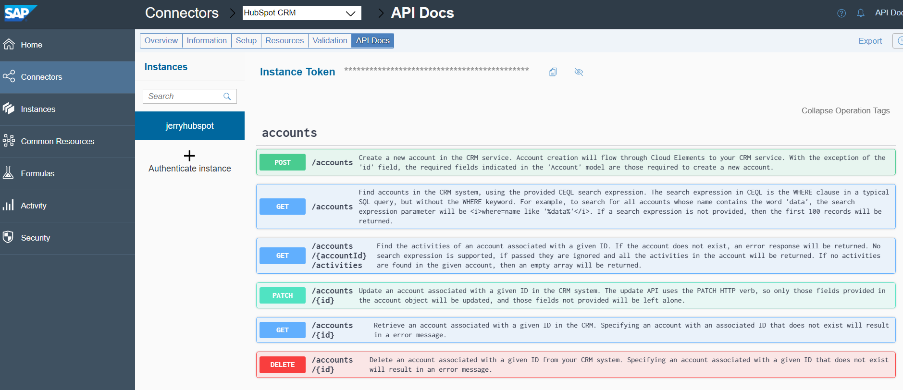Viewport: 903px width, 390px height.
Task: Go to the Activity section
Action: [x=33, y=206]
